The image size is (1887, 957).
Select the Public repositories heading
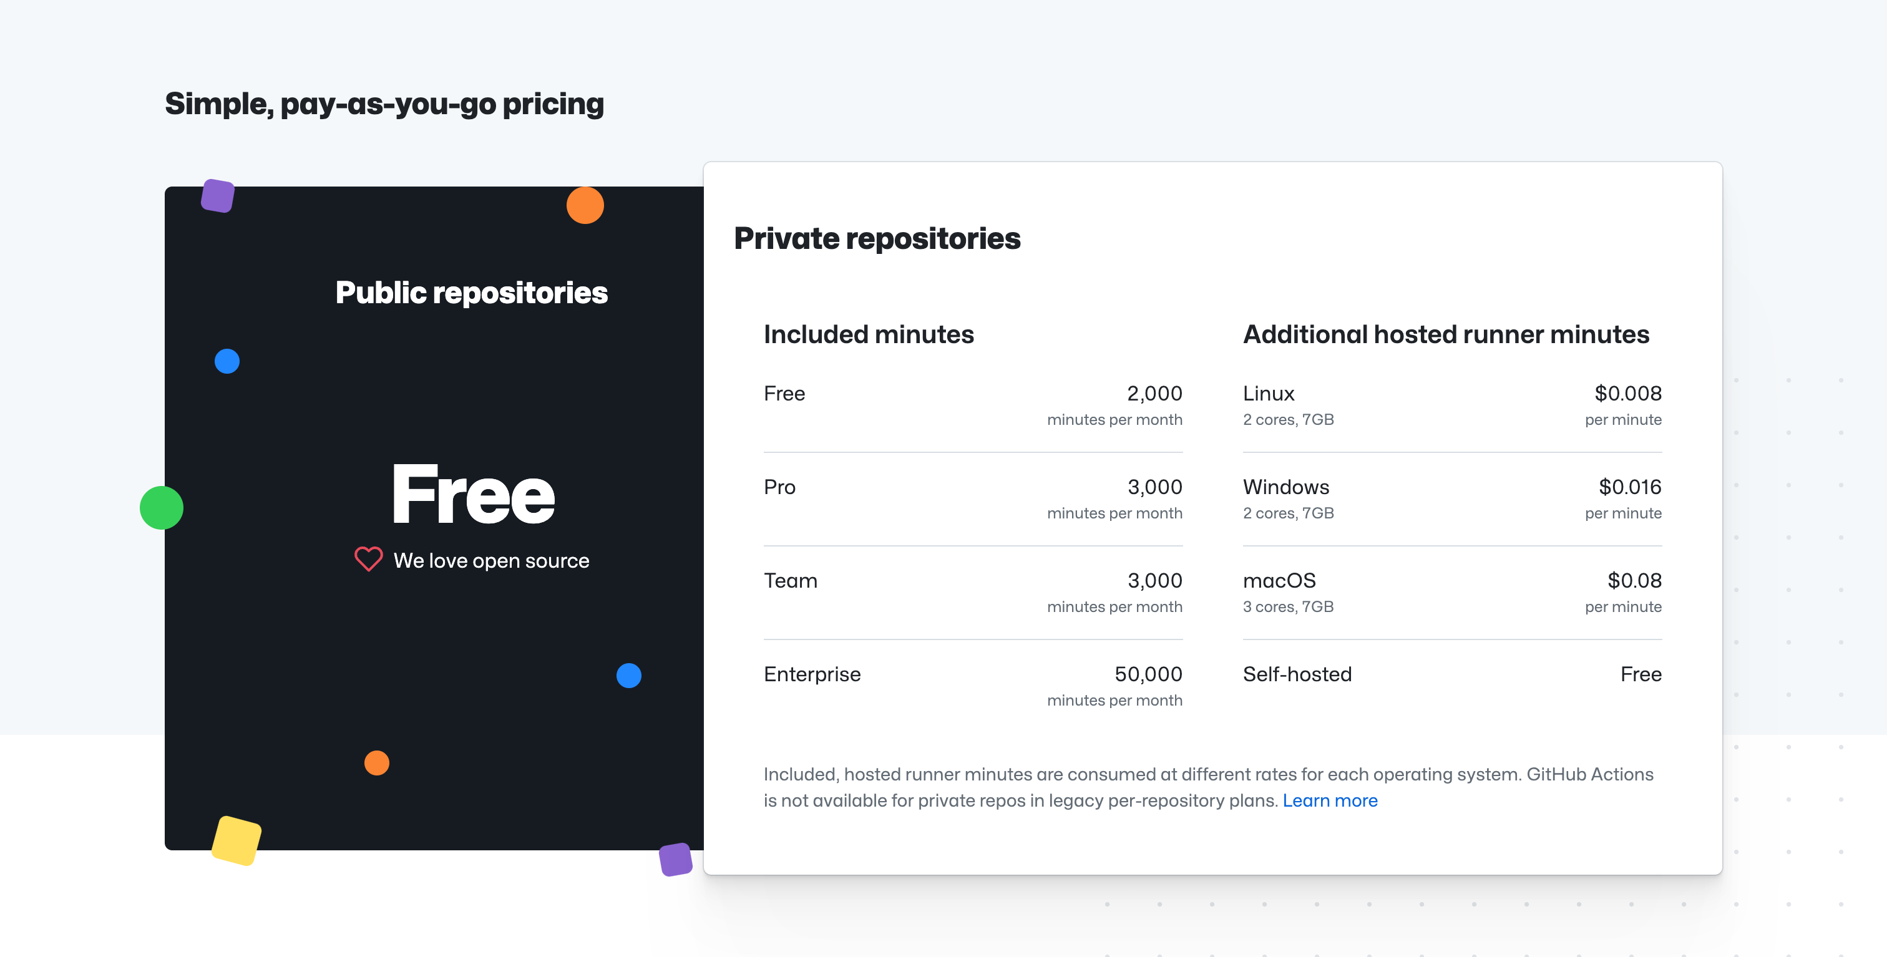coord(471,293)
